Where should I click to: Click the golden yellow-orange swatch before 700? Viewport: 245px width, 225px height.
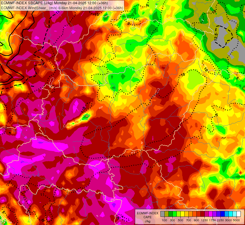[186, 214]
